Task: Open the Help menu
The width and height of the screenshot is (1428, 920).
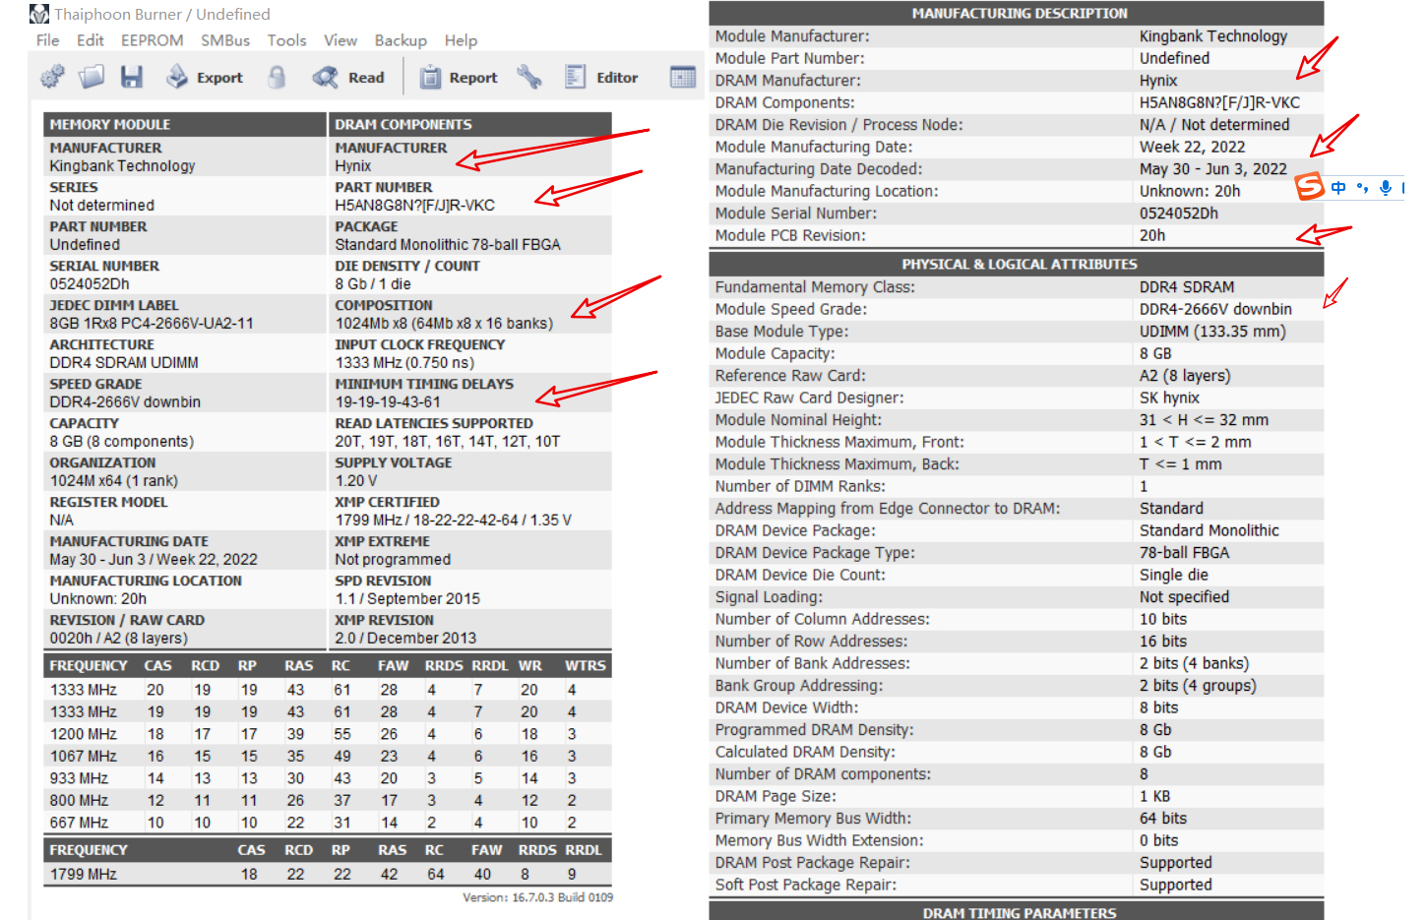Action: (x=461, y=40)
